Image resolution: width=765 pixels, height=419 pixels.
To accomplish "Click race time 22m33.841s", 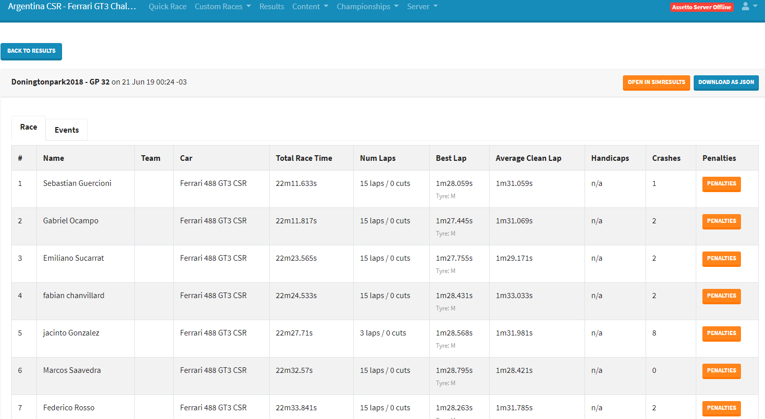I will click(296, 408).
